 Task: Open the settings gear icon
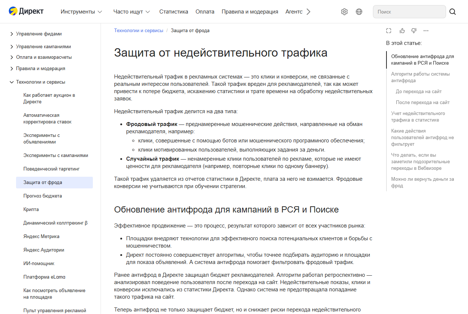[x=344, y=12]
